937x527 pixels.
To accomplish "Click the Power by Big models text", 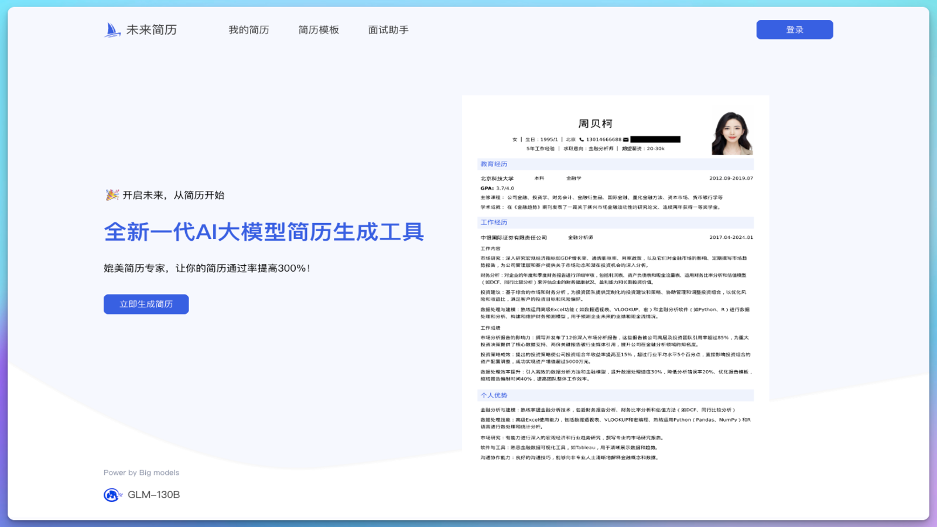I will click(x=141, y=473).
